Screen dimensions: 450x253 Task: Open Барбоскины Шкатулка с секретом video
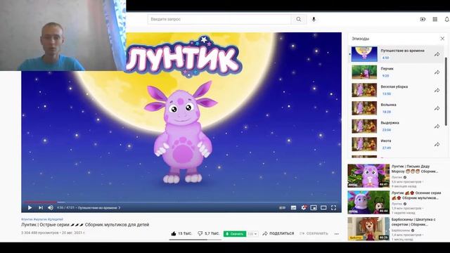pyautogui.click(x=368, y=229)
